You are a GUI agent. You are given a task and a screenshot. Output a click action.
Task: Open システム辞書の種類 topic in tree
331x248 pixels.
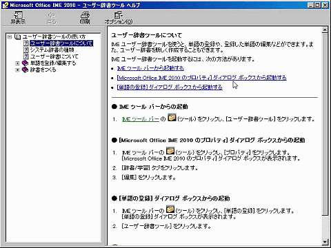tap(52, 50)
